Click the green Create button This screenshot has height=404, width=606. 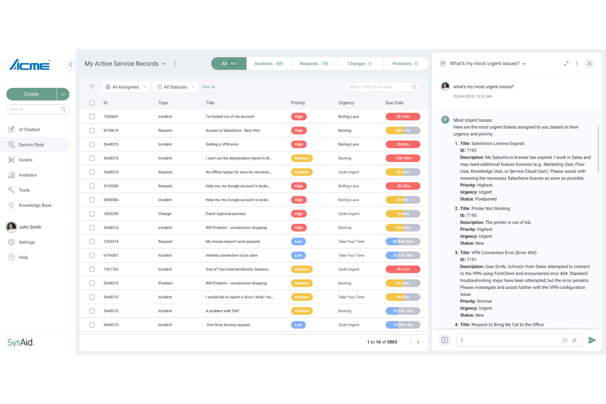point(32,94)
